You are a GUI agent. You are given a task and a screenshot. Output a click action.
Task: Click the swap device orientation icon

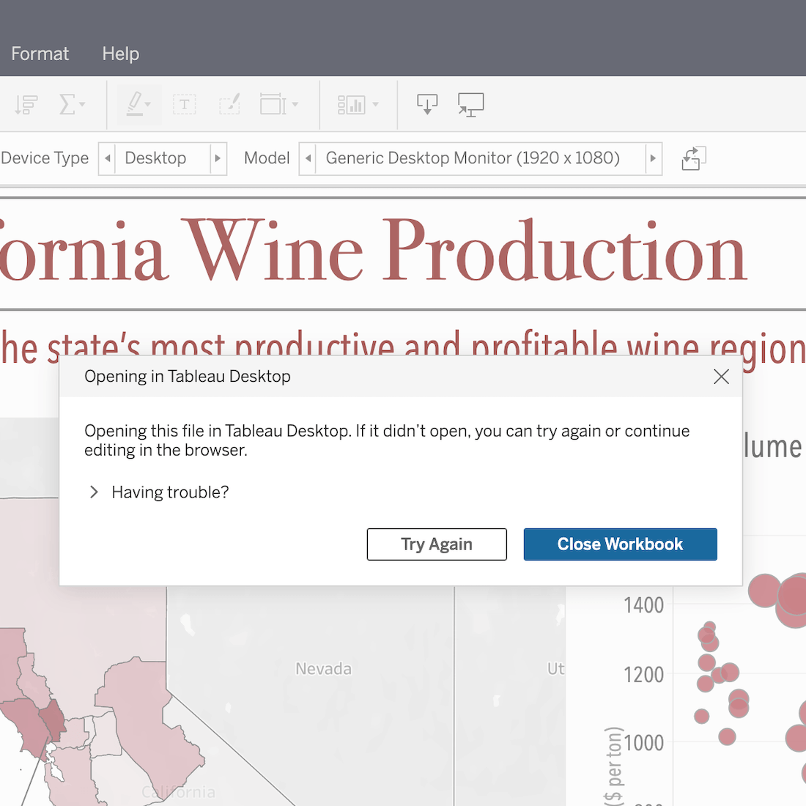click(693, 158)
